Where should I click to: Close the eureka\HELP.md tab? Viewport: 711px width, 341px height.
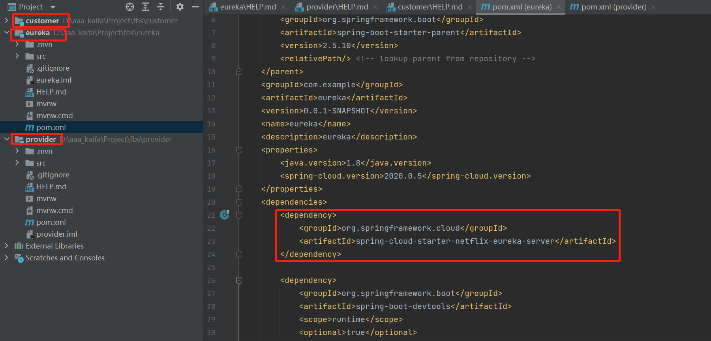pos(283,7)
